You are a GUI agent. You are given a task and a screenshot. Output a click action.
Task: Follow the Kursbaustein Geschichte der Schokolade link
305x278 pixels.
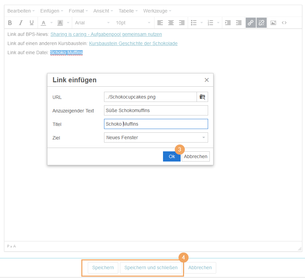[133, 43]
